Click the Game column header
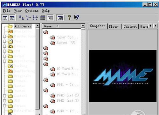This screenshot has height=115, width=159. click(62, 26)
